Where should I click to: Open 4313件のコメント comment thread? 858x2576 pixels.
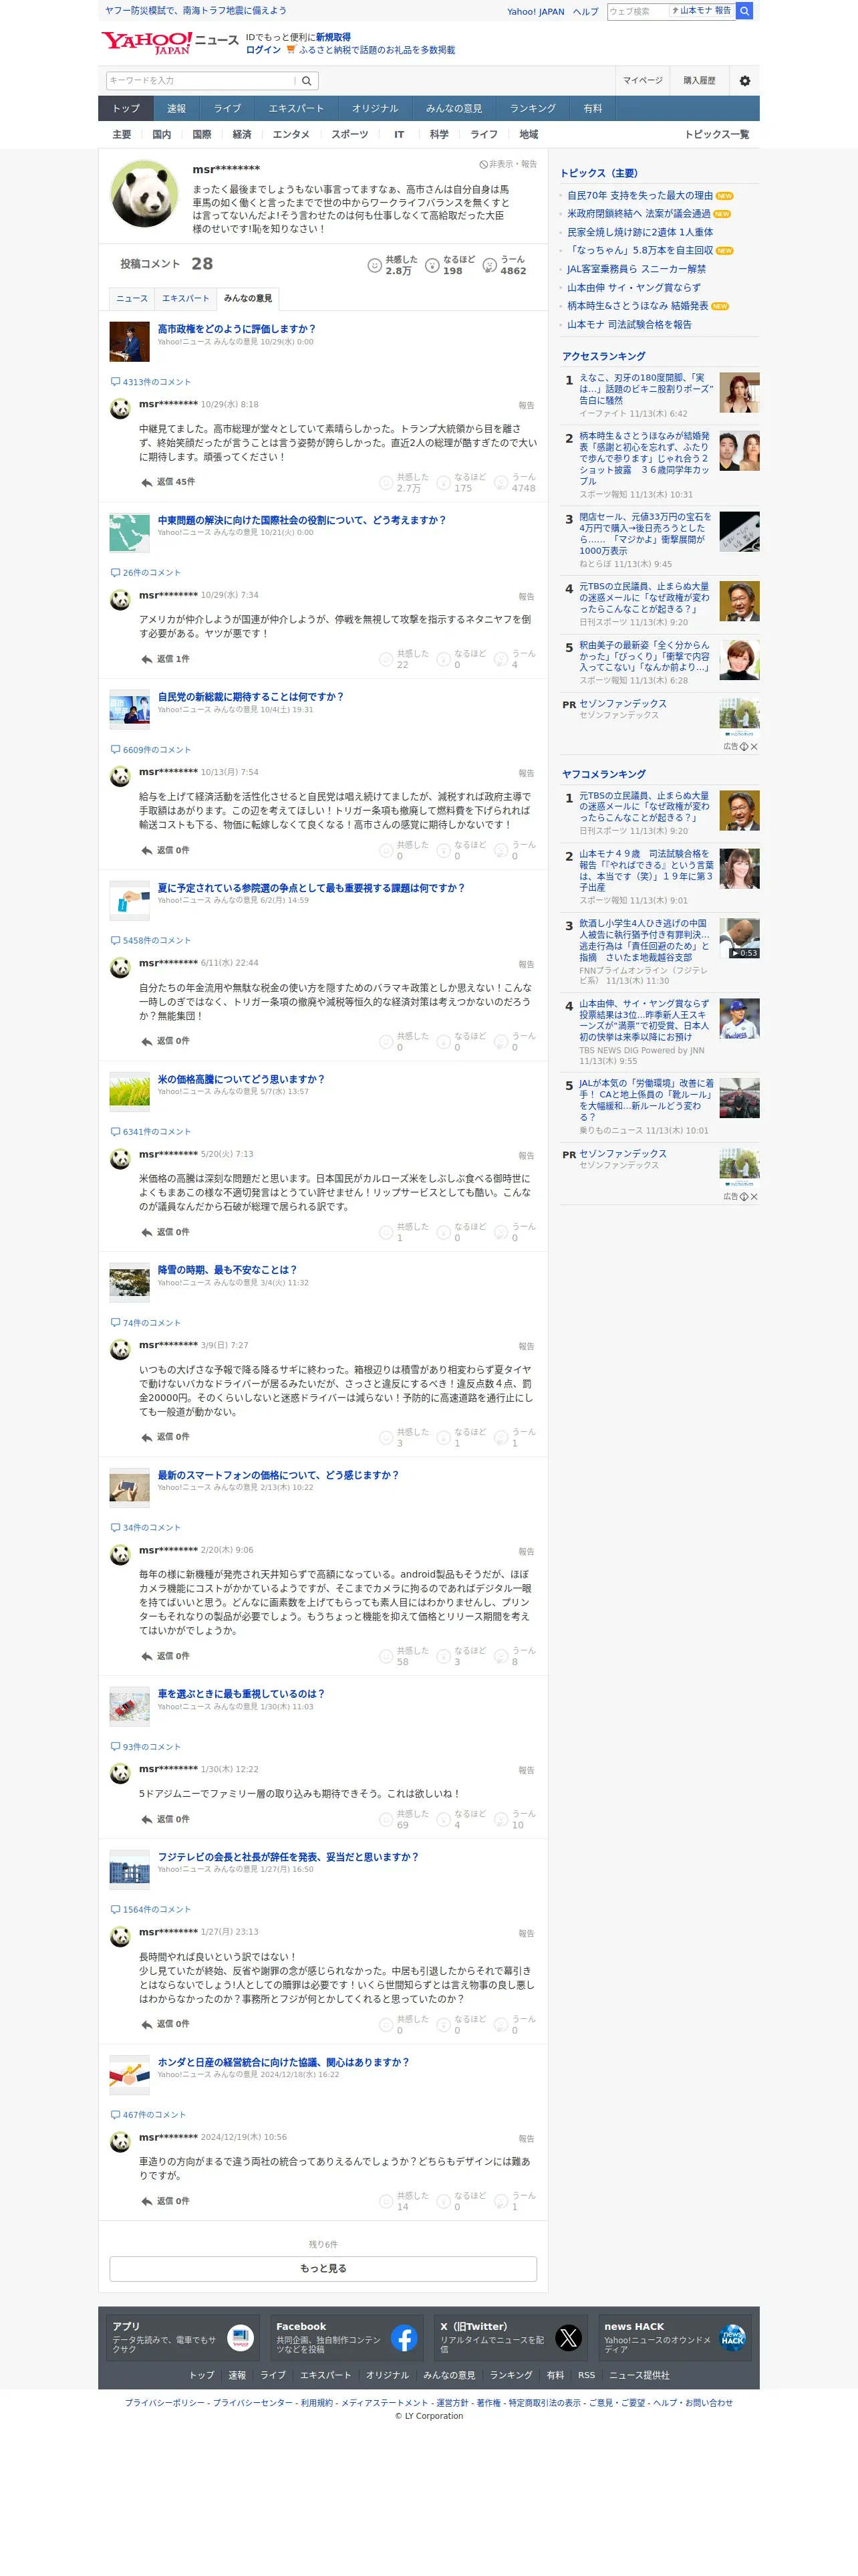click(151, 382)
